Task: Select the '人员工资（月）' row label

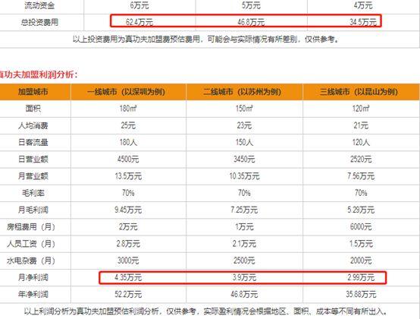Action: (x=31, y=244)
